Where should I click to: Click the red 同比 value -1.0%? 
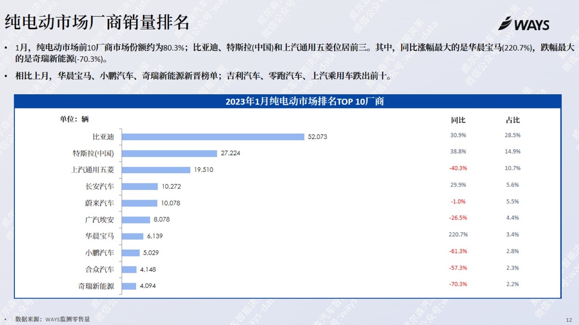tap(458, 201)
